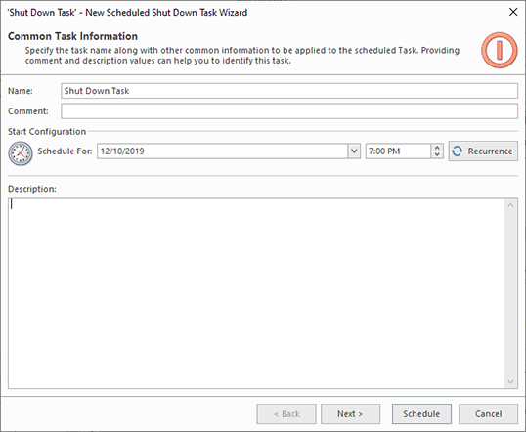526x432 pixels.
Task: Proceed with the Next > button
Action: (x=350, y=413)
